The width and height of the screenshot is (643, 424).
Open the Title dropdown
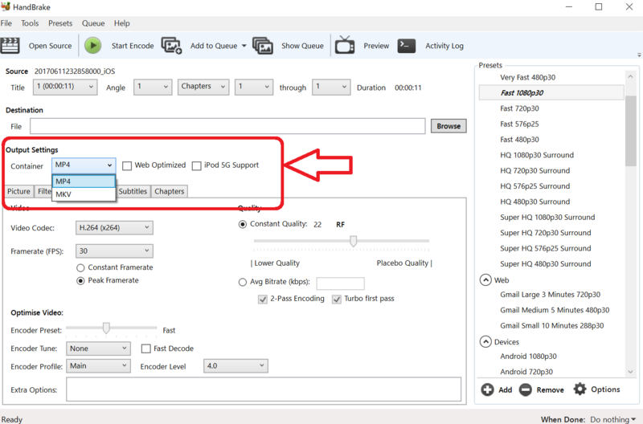coord(65,87)
